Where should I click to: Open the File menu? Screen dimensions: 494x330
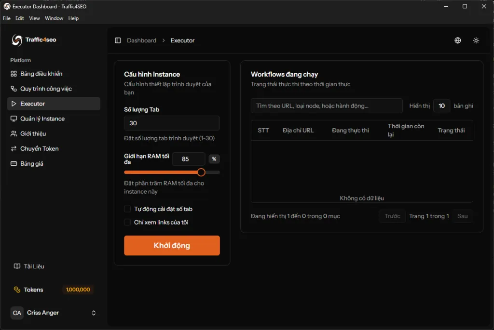pyautogui.click(x=7, y=18)
